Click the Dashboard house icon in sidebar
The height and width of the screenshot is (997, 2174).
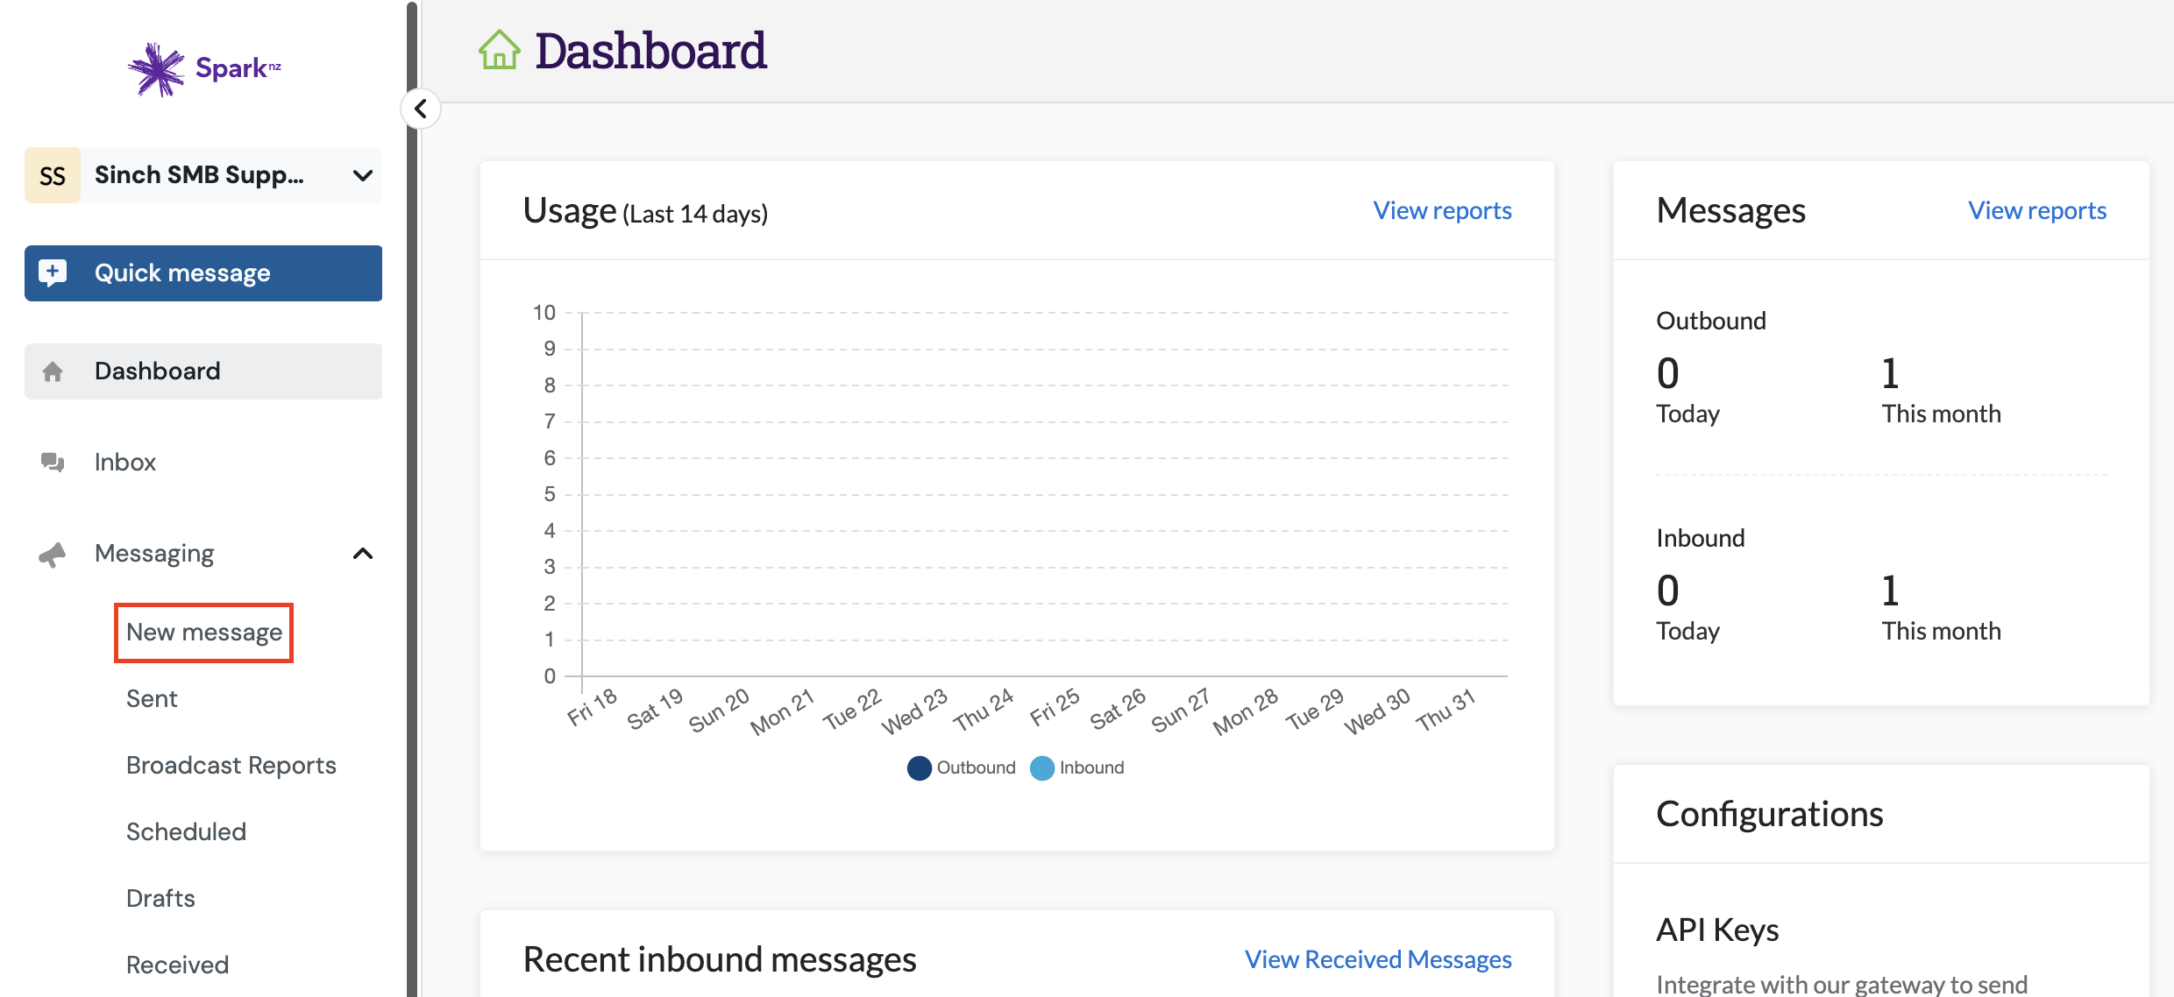(53, 371)
